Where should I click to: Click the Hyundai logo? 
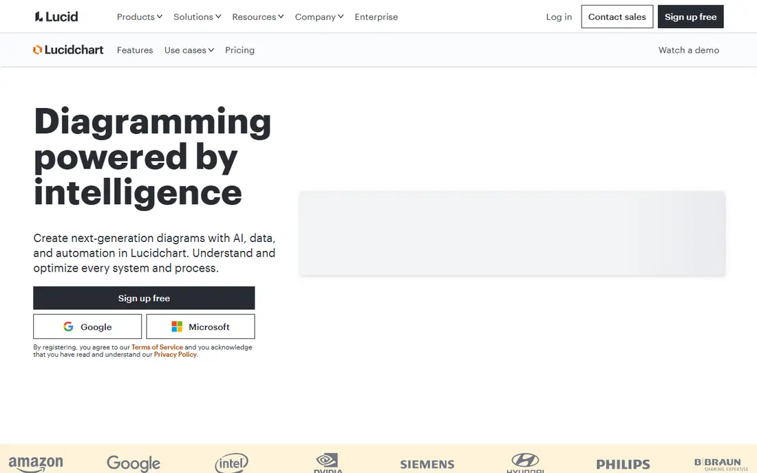(525, 463)
